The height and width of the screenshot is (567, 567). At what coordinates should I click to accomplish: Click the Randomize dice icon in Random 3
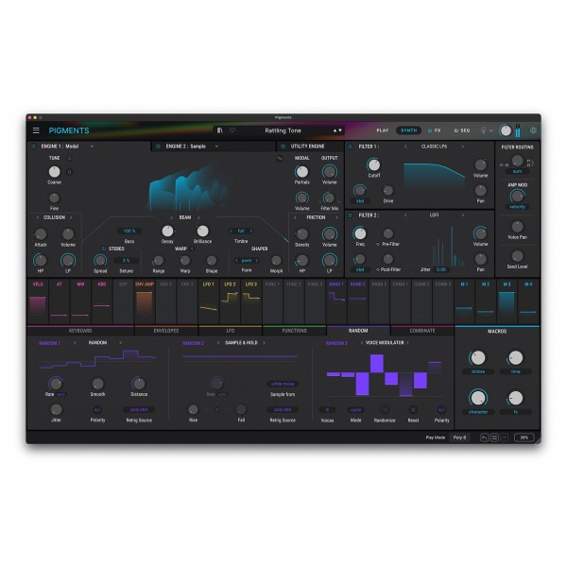[385, 410]
